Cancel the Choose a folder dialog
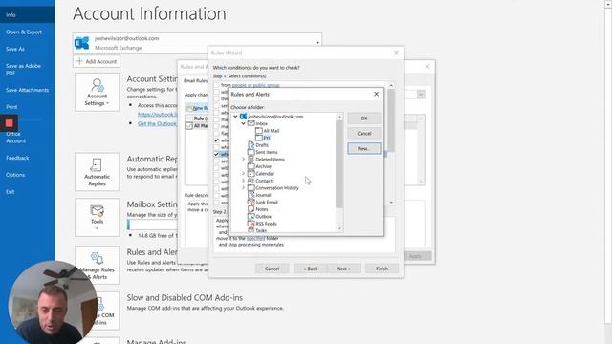 click(363, 133)
